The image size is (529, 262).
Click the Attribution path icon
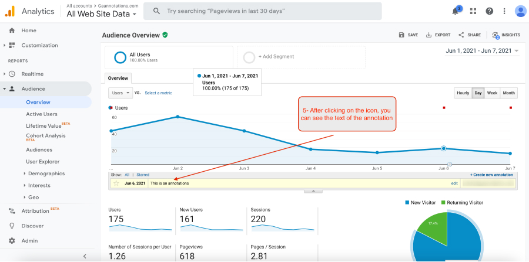pyautogui.click(x=12, y=211)
